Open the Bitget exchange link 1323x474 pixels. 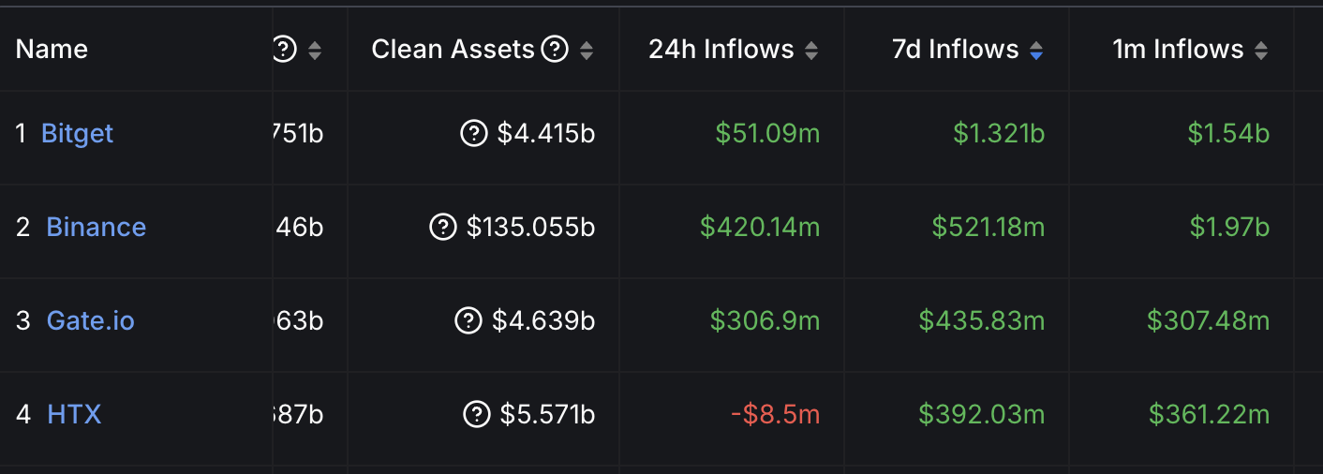point(77,134)
